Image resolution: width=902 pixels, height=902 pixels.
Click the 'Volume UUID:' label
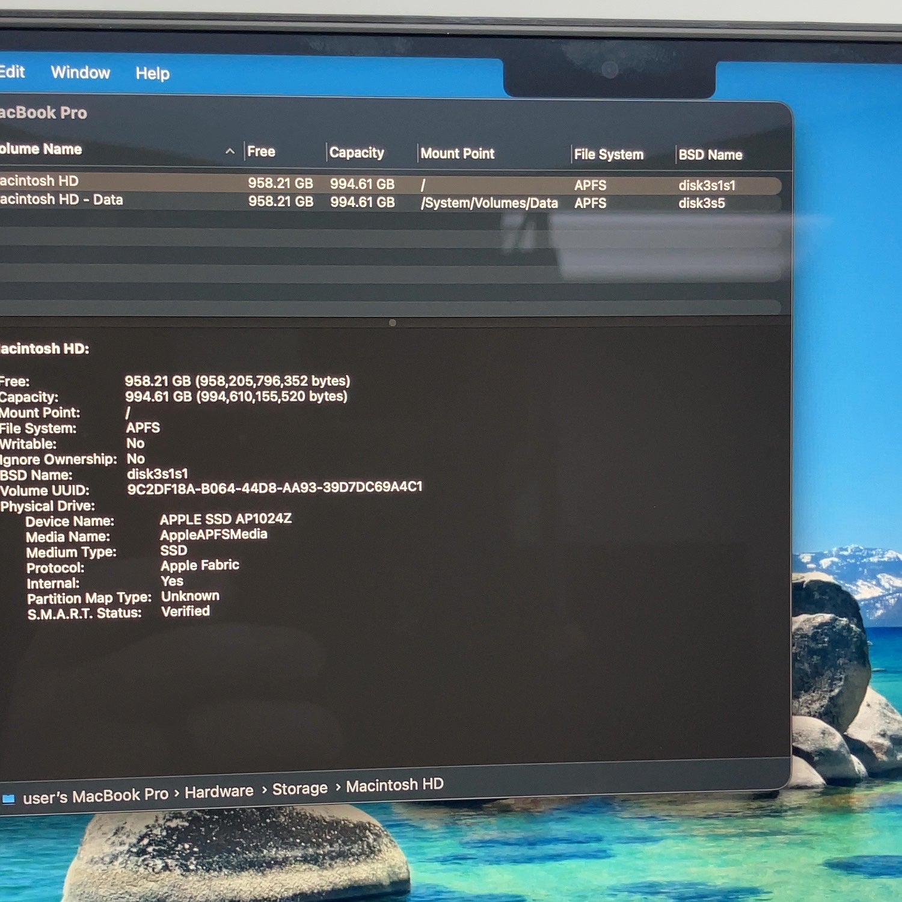44,491
